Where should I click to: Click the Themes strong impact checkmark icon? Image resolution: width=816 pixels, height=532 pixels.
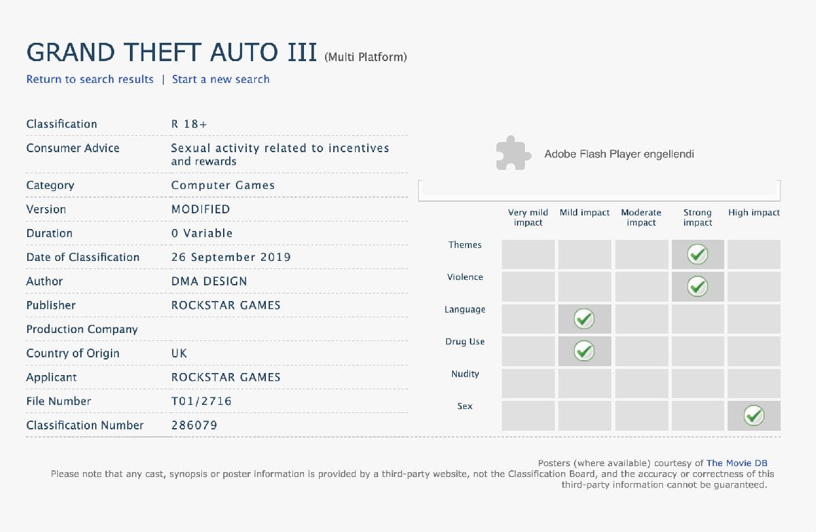pos(698,254)
